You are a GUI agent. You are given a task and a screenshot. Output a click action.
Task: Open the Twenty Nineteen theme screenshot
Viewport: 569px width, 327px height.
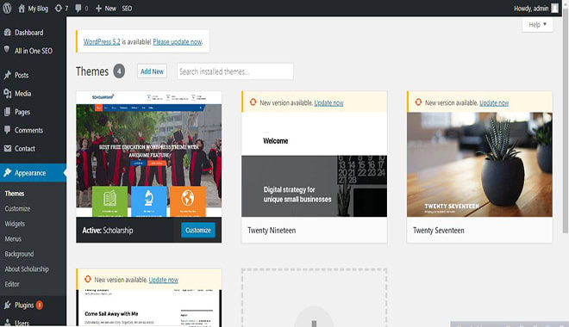(315, 164)
